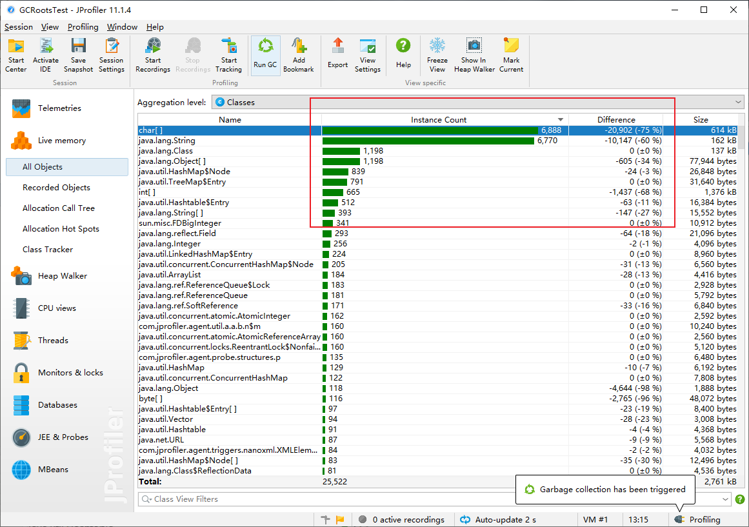Select Recorded Objects view
749x527 pixels.
click(x=56, y=188)
